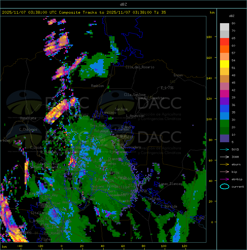Click the composite tracks timestamp header
Screen dimensions: 247x250
coord(84,12)
